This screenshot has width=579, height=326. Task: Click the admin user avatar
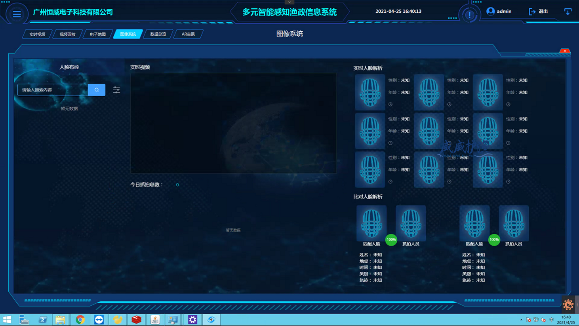coord(491,11)
